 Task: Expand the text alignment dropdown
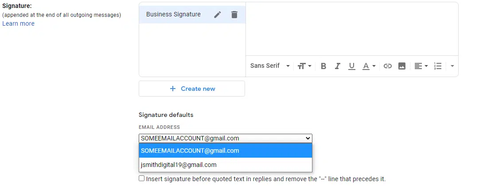tap(421, 66)
